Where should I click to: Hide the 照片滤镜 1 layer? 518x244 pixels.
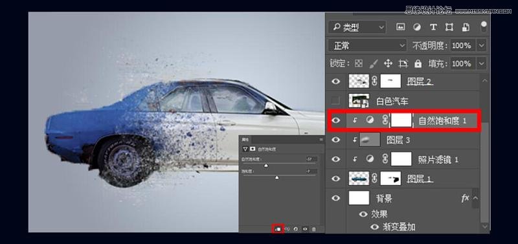pos(335,159)
